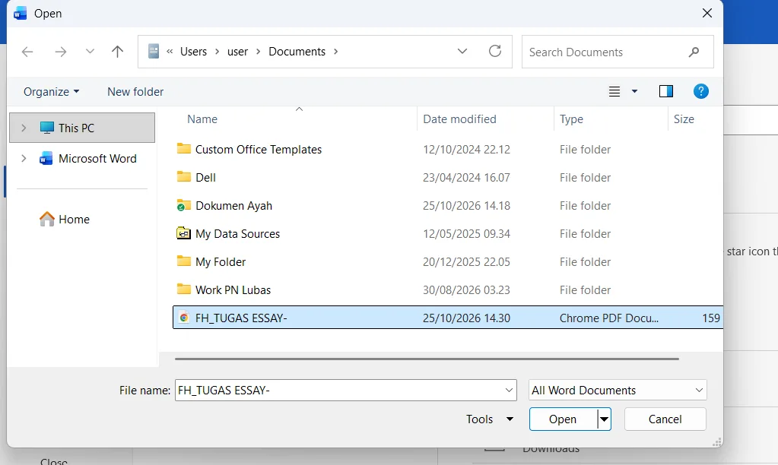Click the document icon in address bar
Viewport: 778px width, 465px height.
154,51
